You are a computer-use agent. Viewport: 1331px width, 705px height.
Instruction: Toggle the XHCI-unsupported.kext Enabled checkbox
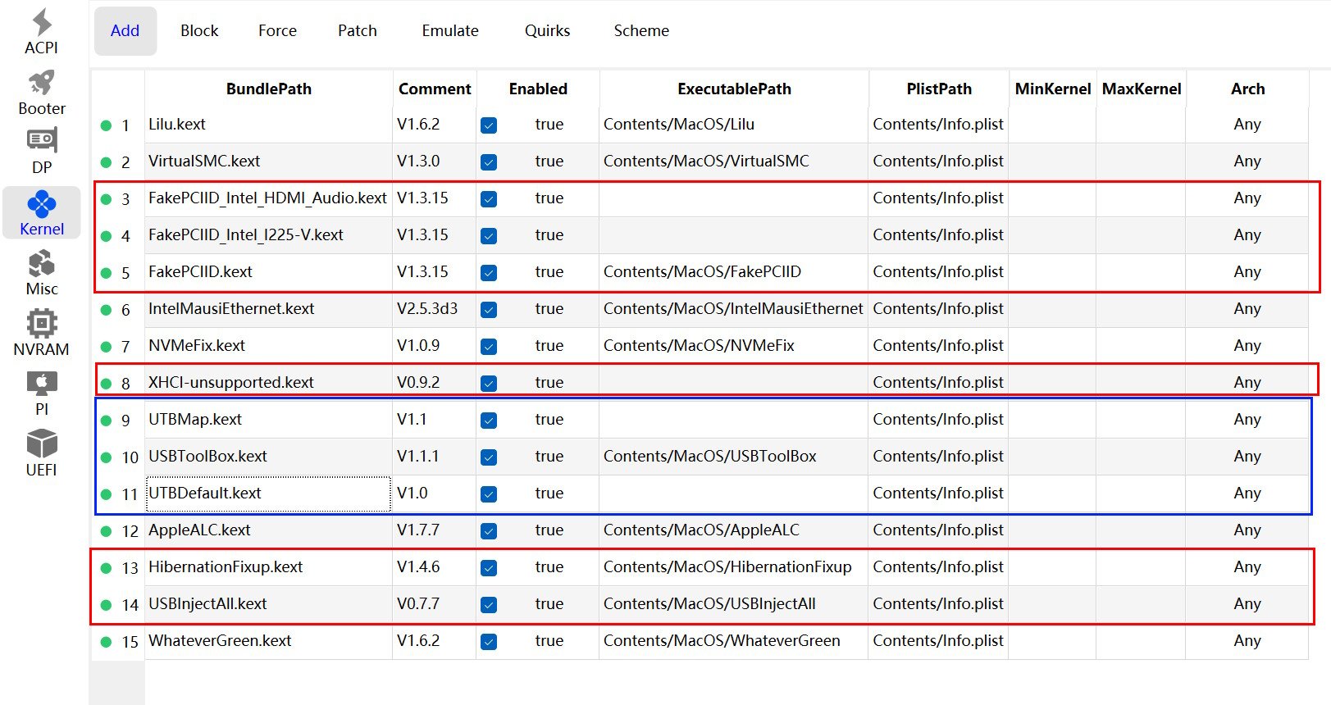(489, 383)
